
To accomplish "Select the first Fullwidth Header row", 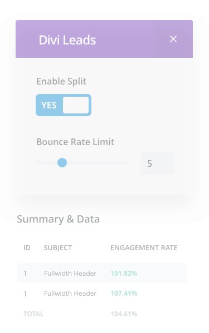I will tap(102, 273).
